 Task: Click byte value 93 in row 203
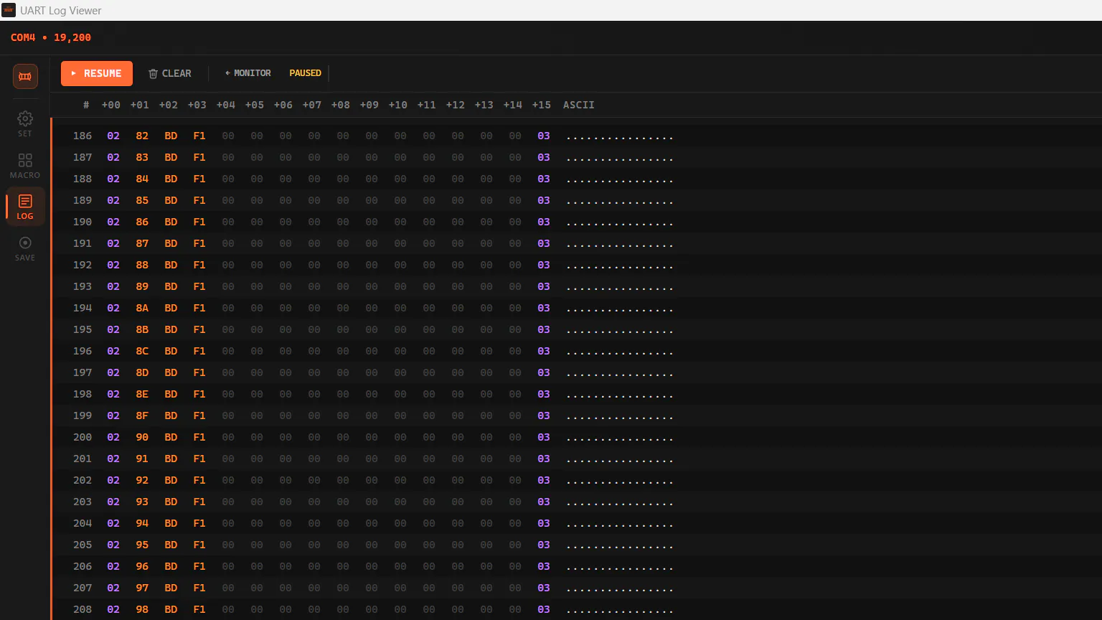142,502
